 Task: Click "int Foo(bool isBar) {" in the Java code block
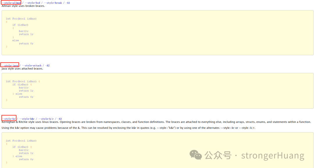coord(23,81)
